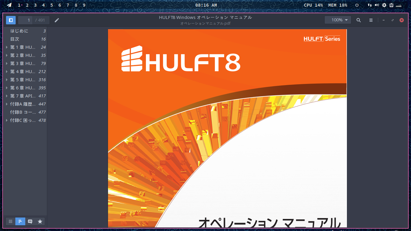This screenshot has height=231, width=411.
Task: Expand the 第1章 outline entry
Action: tap(7, 47)
